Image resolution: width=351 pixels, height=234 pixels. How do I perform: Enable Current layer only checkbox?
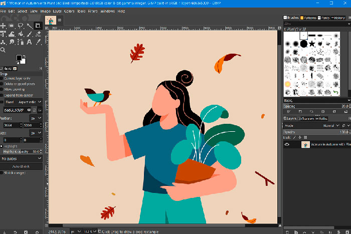point(2,78)
